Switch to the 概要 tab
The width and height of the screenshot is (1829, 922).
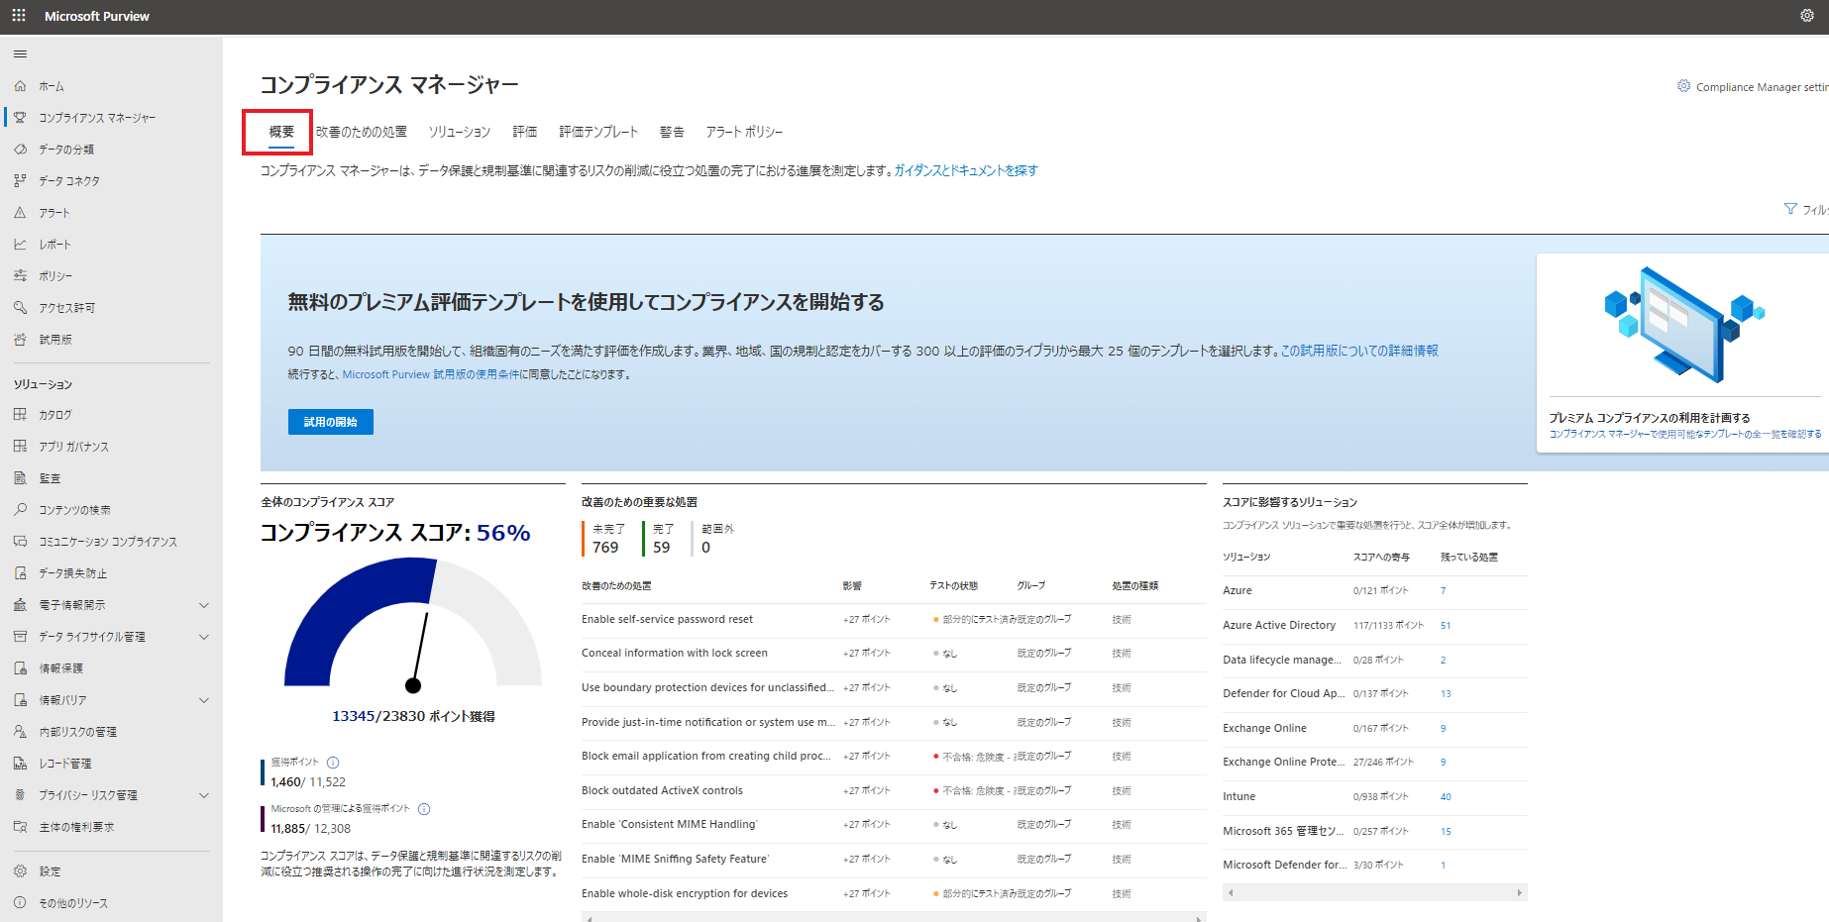281,132
